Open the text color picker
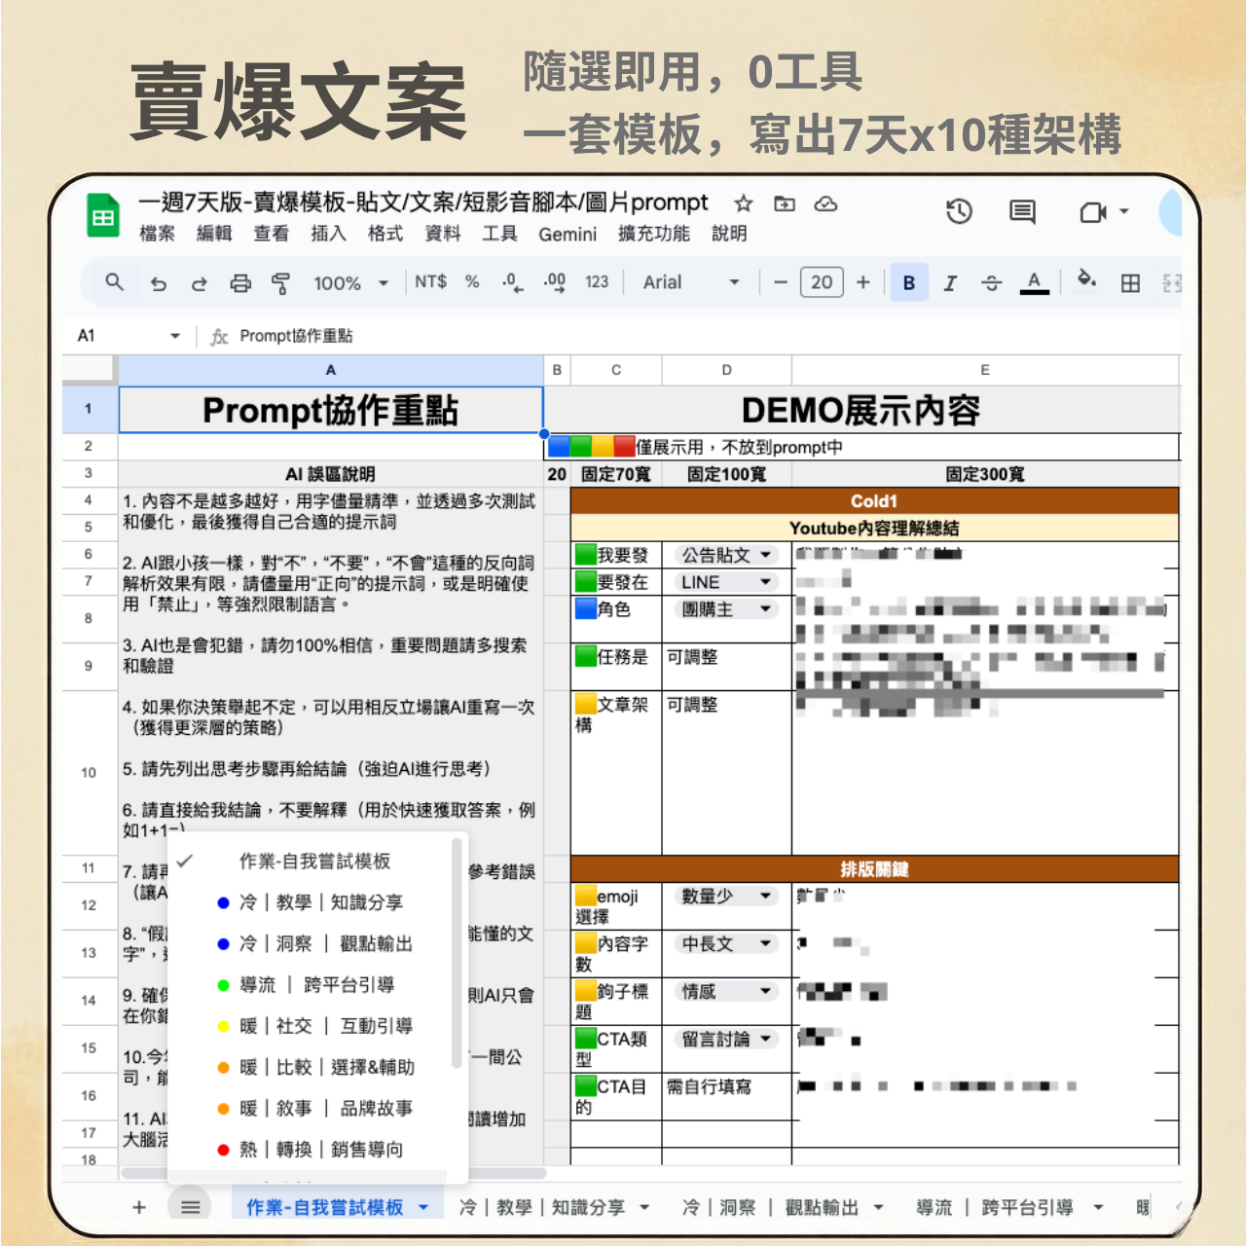This screenshot has height=1246, width=1246. coord(1034,282)
